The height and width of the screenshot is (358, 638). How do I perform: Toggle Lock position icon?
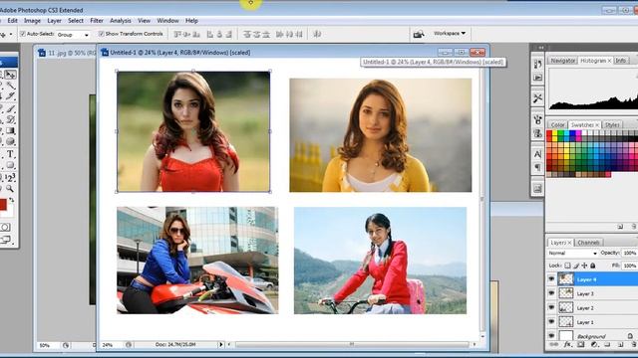585,266
